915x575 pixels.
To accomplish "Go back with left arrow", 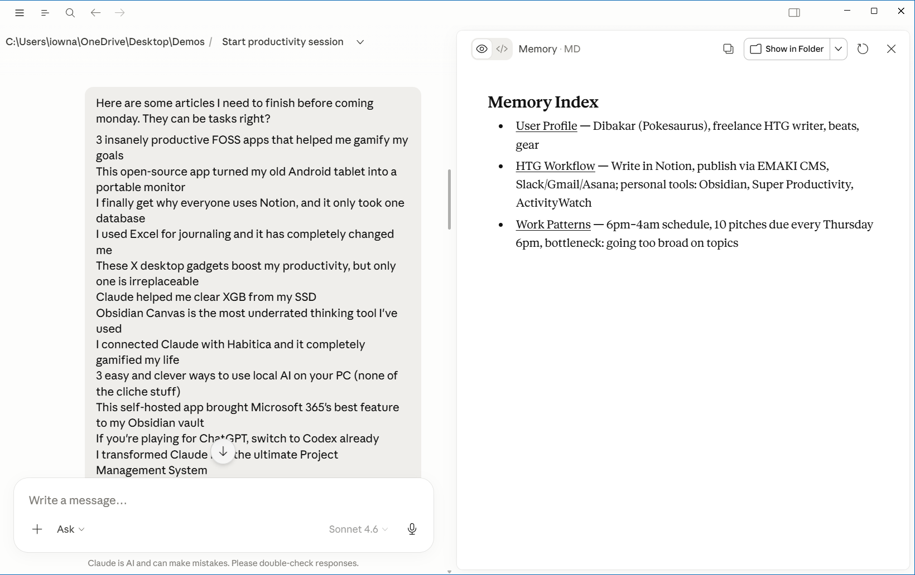I will (95, 13).
